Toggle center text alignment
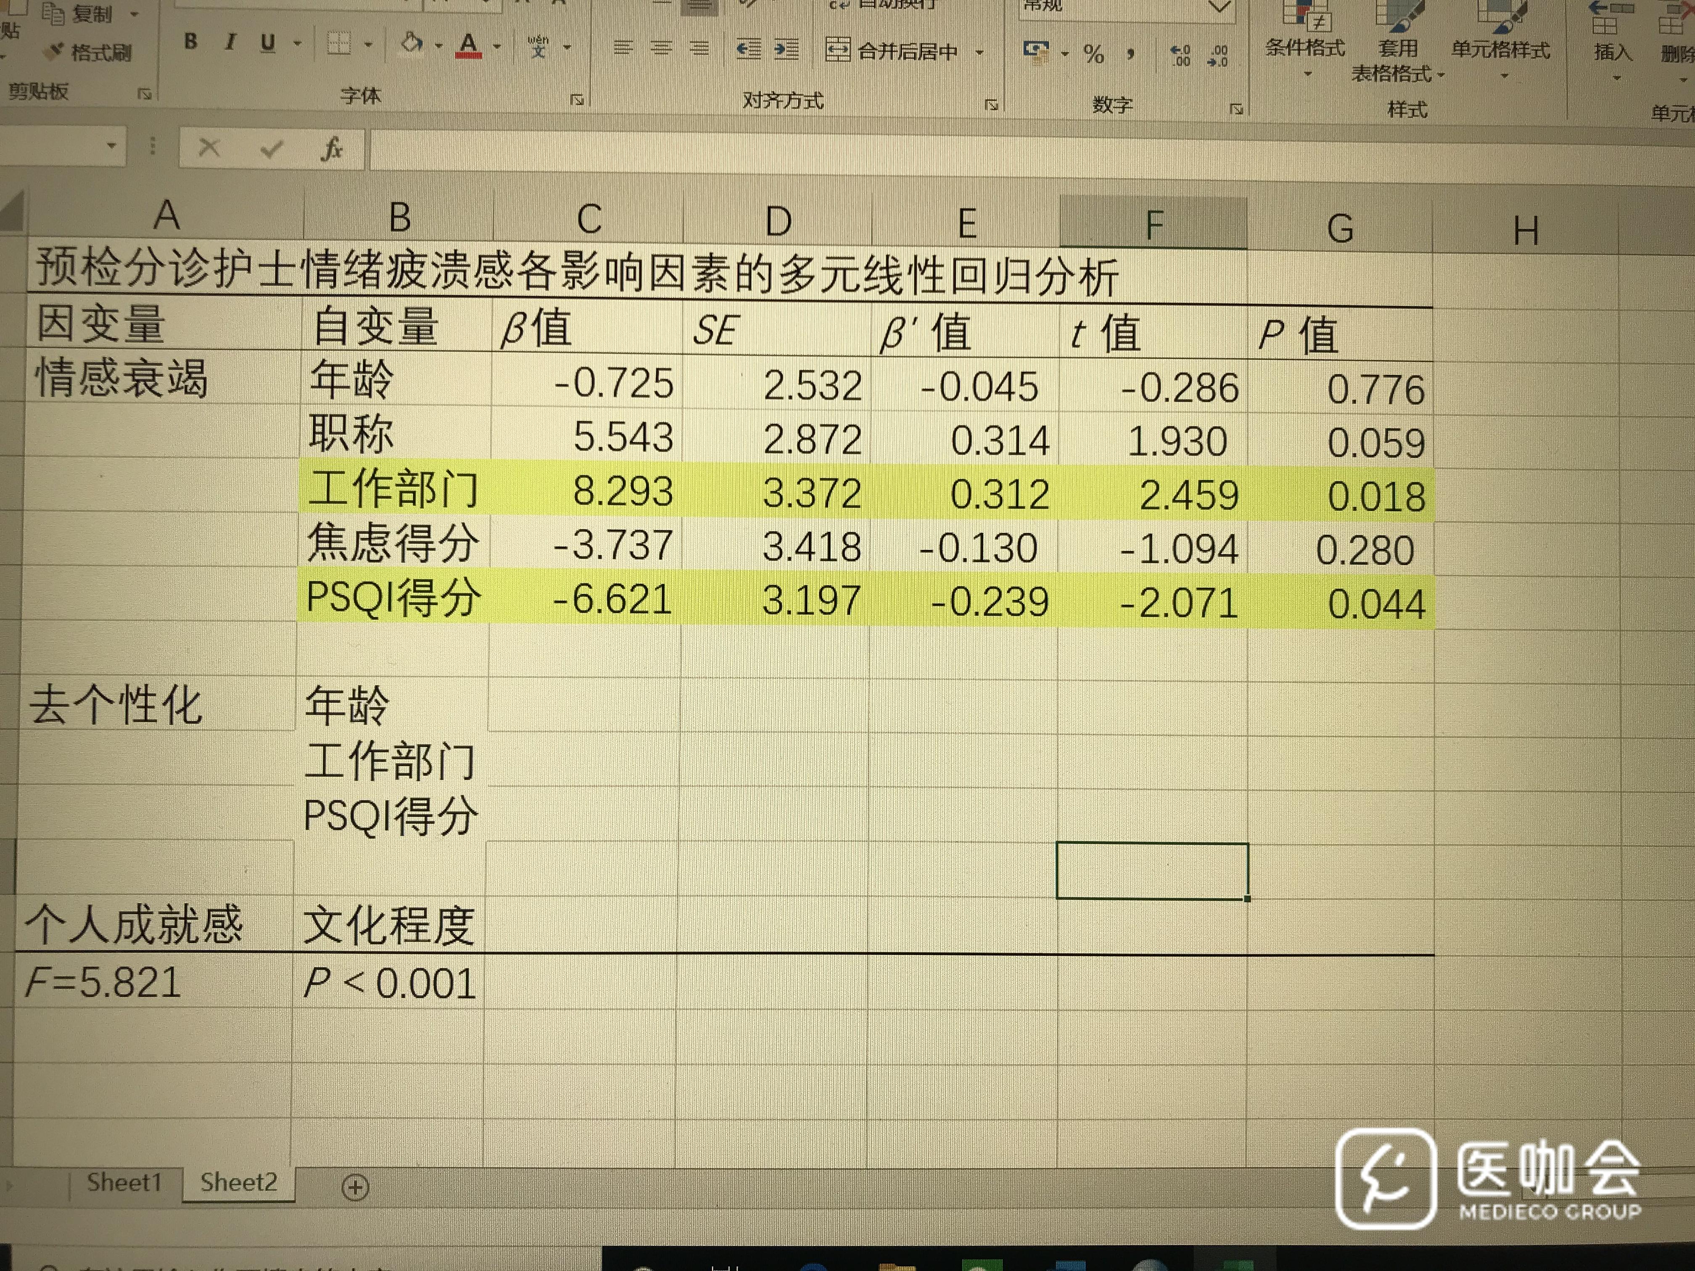The width and height of the screenshot is (1695, 1271). coord(660,48)
